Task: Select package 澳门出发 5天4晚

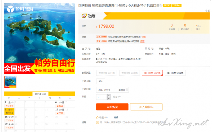Action: [152, 73]
